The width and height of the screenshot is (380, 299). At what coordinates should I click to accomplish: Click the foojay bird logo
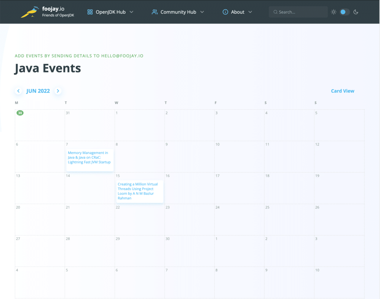(30, 12)
